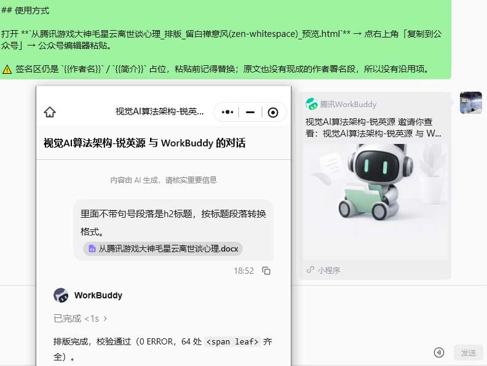Viewport: 487px width, 366px height.
Task: Open the three-dot more menu
Action: coord(228,112)
